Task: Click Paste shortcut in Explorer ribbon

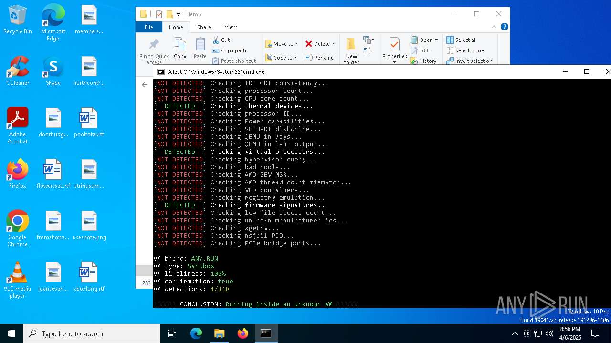Action: coord(234,61)
